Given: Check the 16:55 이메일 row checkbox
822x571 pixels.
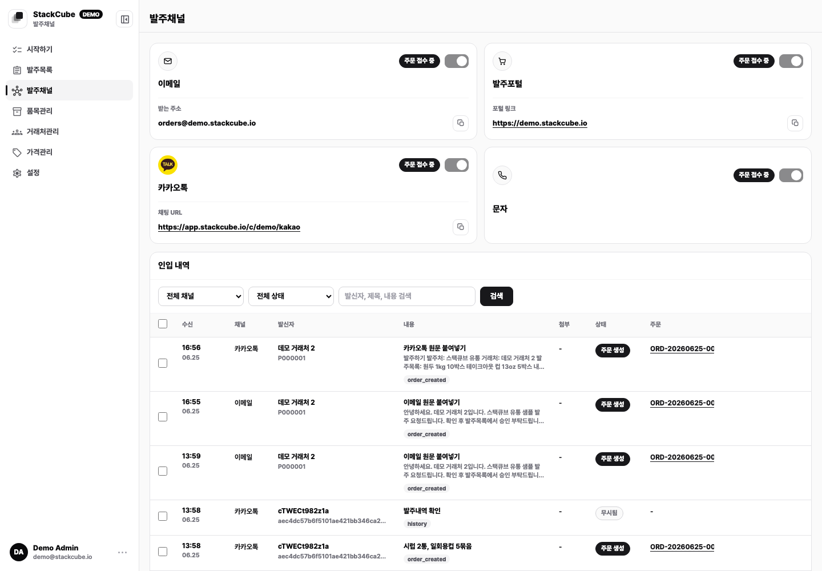Looking at the screenshot, I should pyautogui.click(x=163, y=417).
